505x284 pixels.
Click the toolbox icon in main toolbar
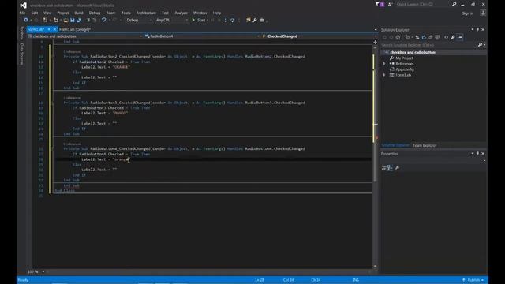(261, 21)
